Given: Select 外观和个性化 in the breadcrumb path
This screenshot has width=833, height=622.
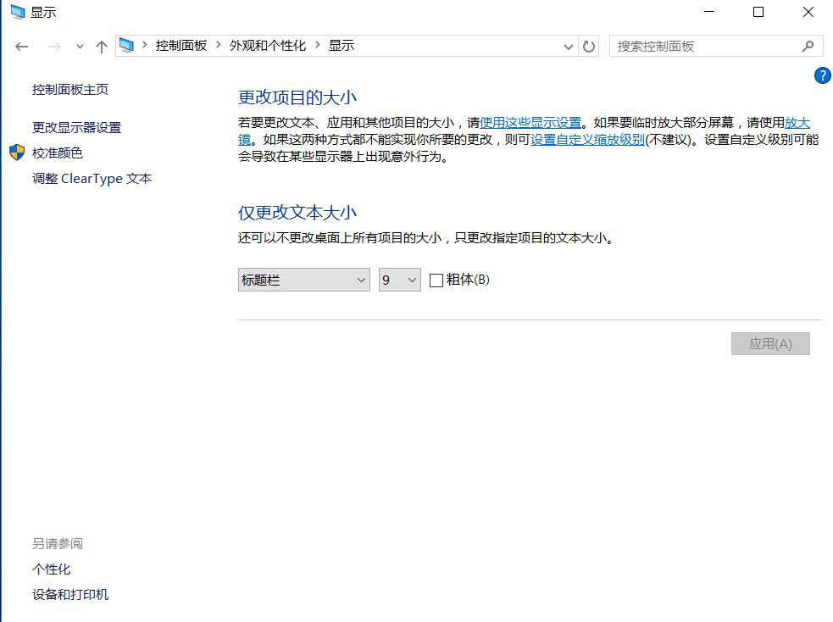Looking at the screenshot, I should [x=268, y=46].
